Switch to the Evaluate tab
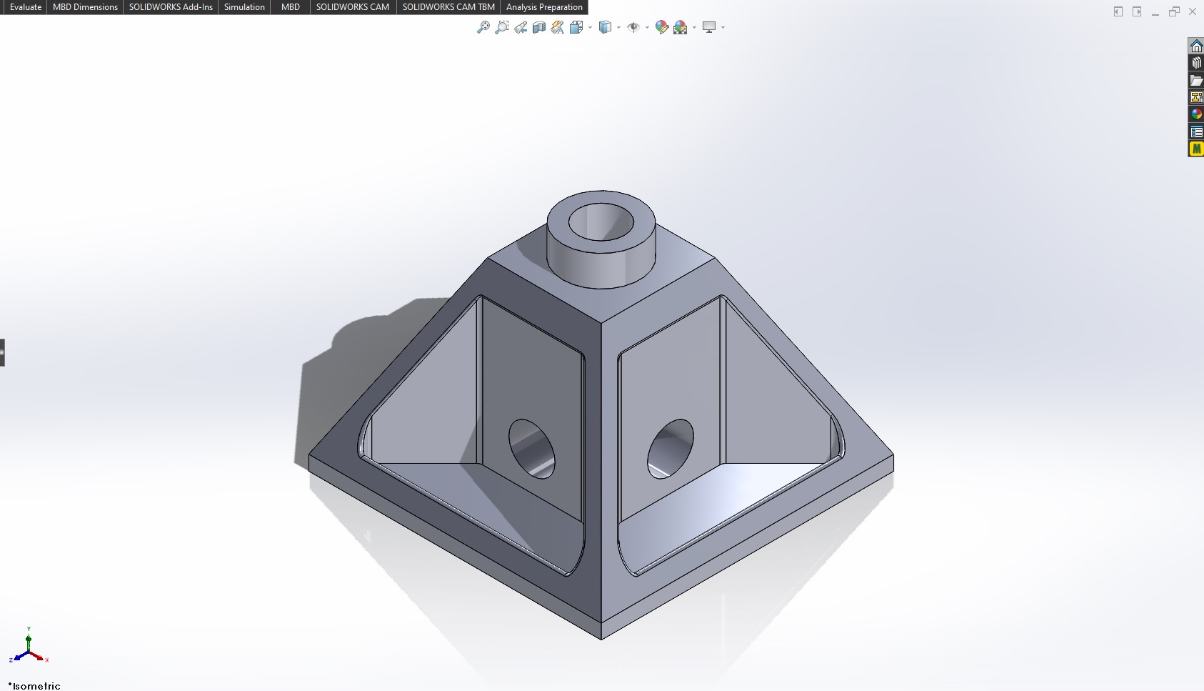 tap(26, 7)
